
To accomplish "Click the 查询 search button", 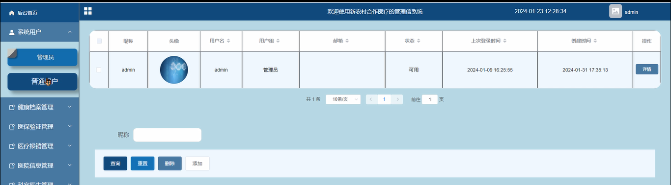I will tap(115, 163).
